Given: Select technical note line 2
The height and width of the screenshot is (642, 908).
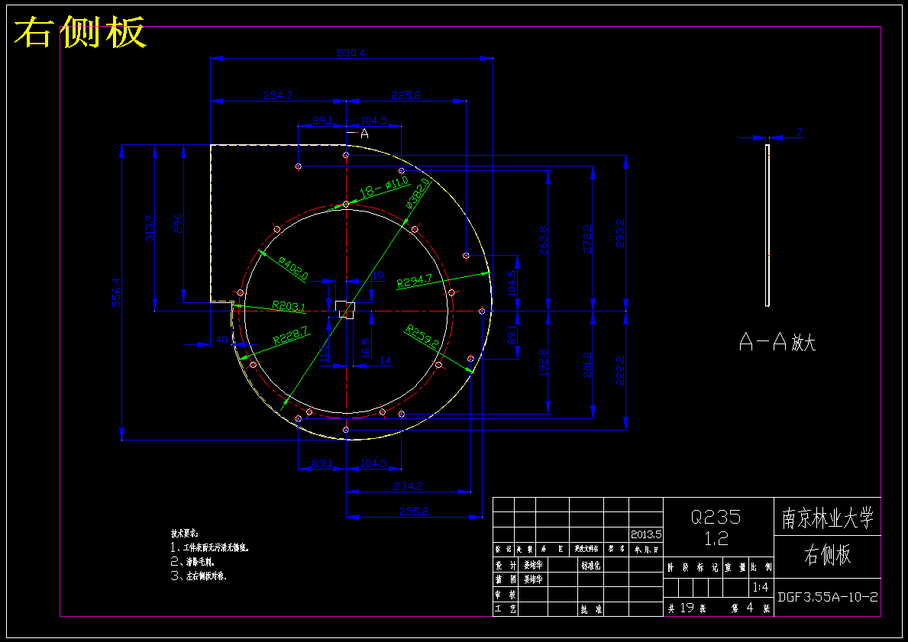Looking at the screenshot, I should [x=193, y=562].
